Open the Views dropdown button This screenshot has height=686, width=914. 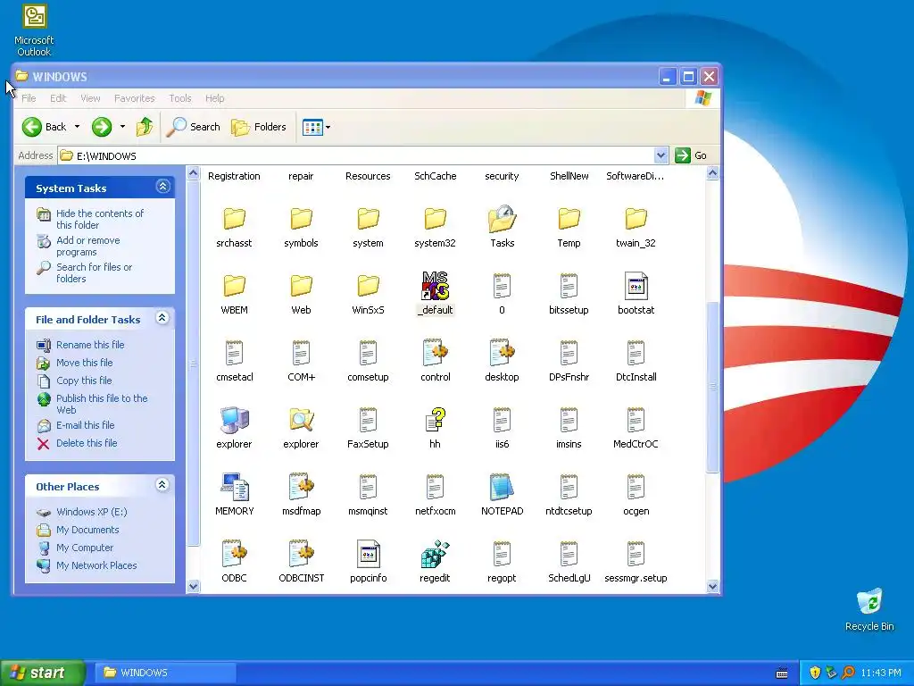click(x=317, y=127)
